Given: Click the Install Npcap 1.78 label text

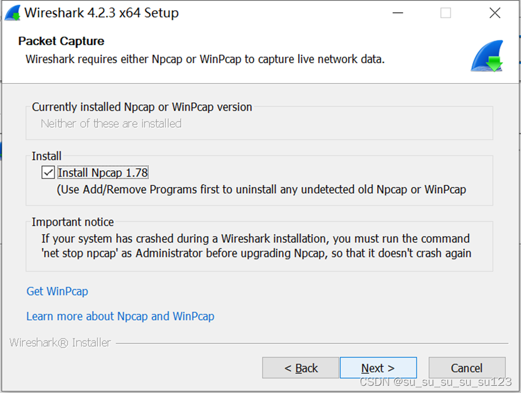Looking at the screenshot, I should pos(102,173).
